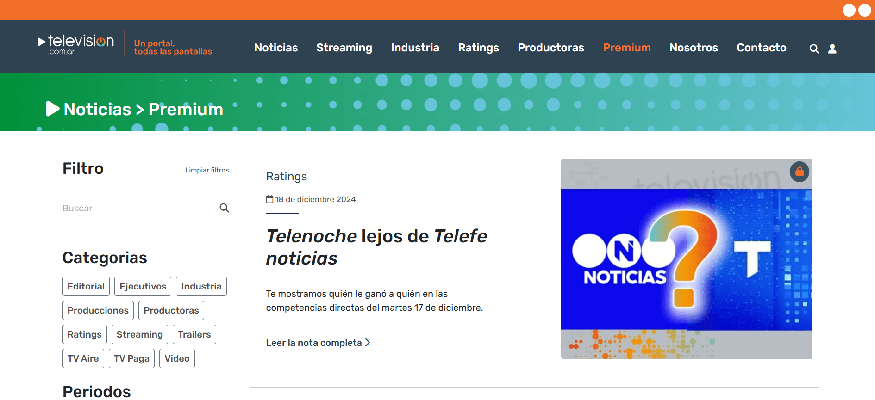875x400 pixels.
Task: Click the filter search magnifier icon
Action: click(224, 208)
